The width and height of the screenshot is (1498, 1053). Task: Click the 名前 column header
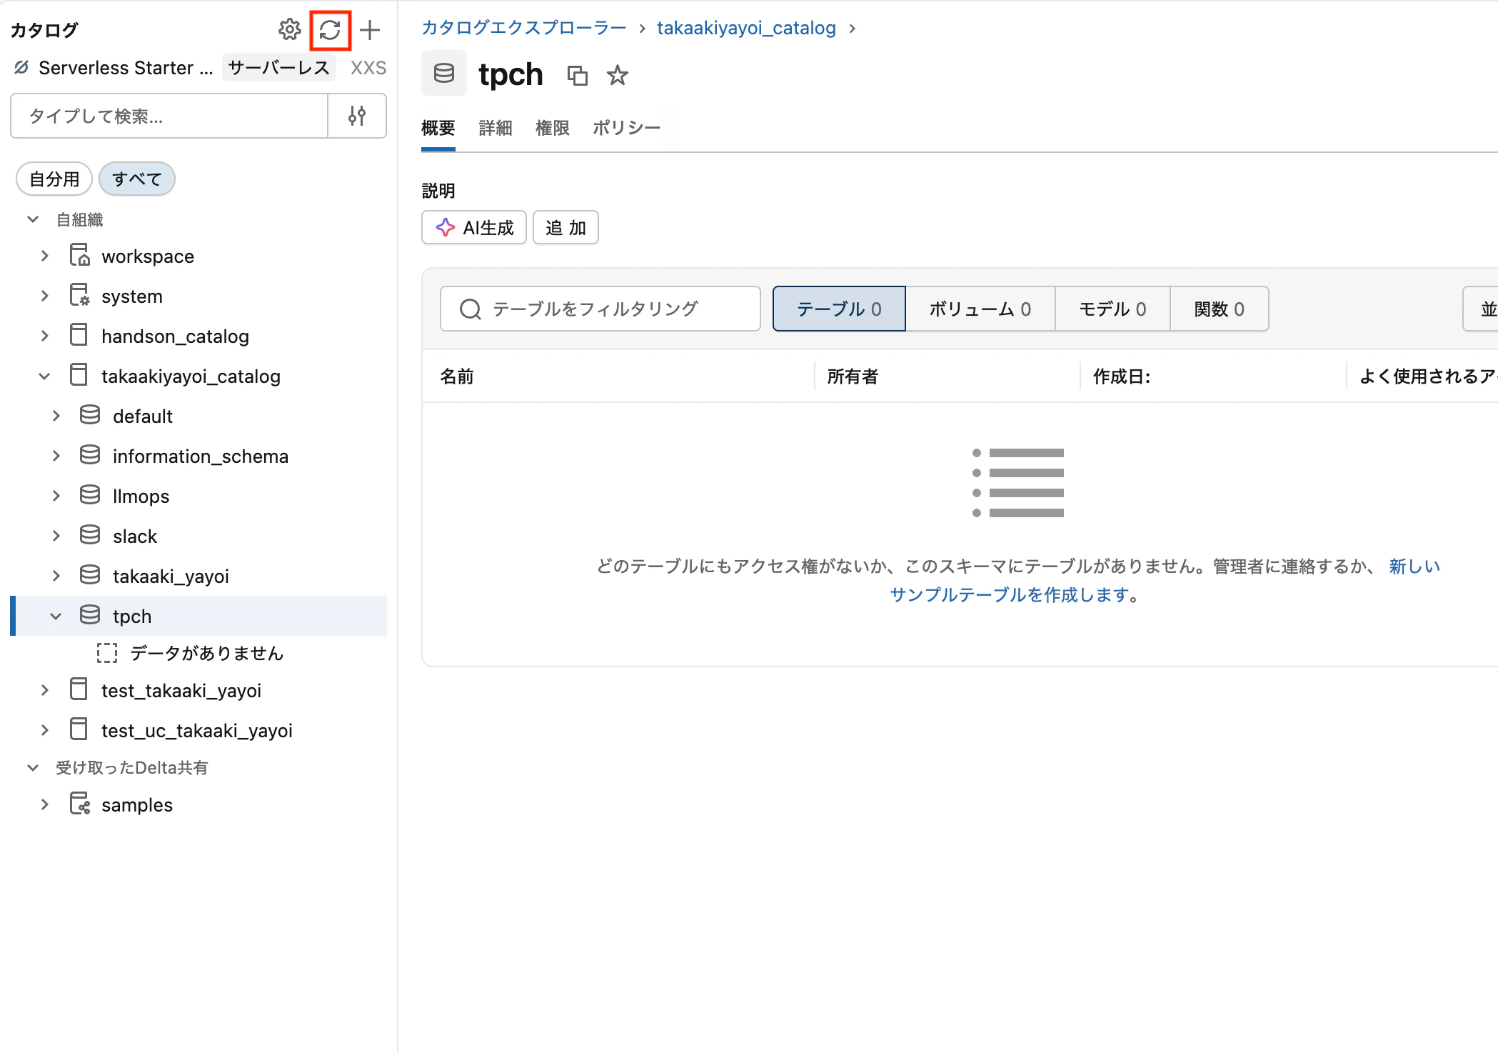(457, 376)
